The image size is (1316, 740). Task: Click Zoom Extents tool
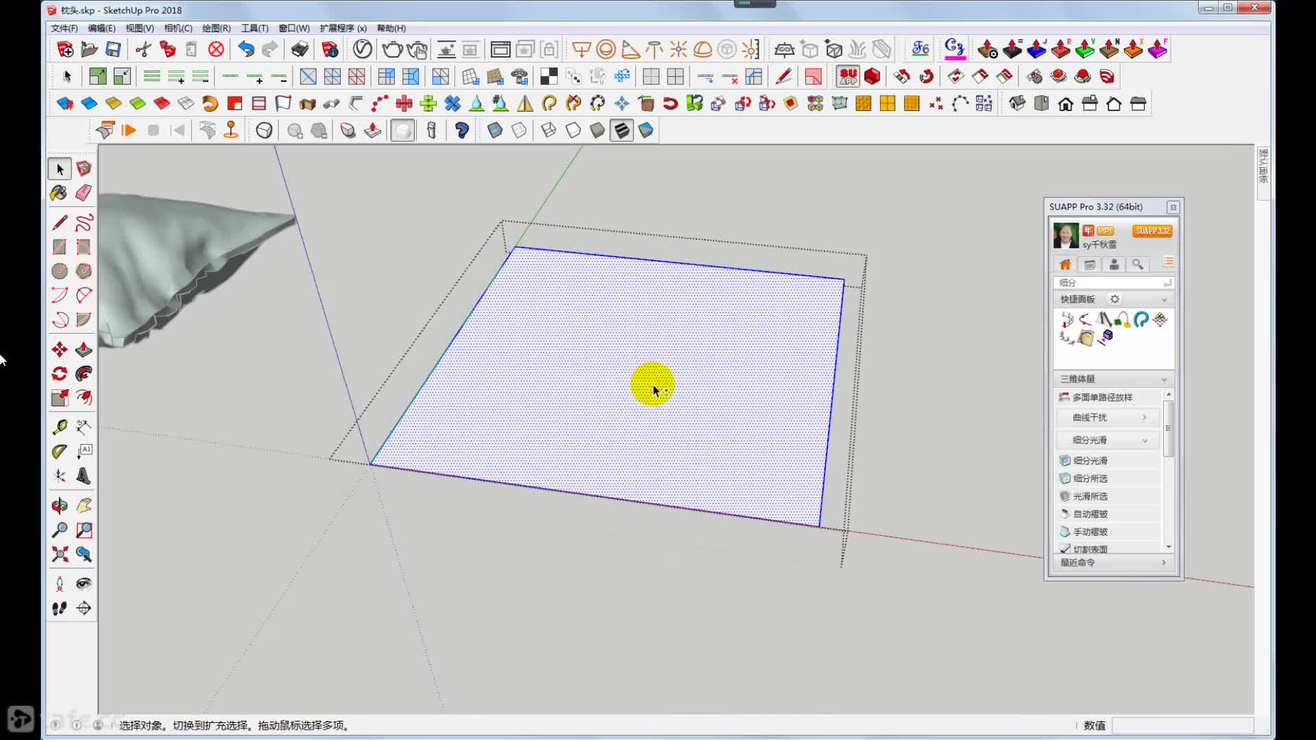pos(60,554)
